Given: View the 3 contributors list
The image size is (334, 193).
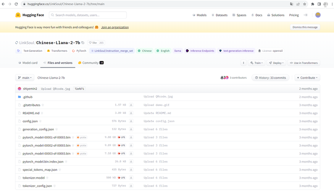Looking at the screenshot, I should [233, 78].
